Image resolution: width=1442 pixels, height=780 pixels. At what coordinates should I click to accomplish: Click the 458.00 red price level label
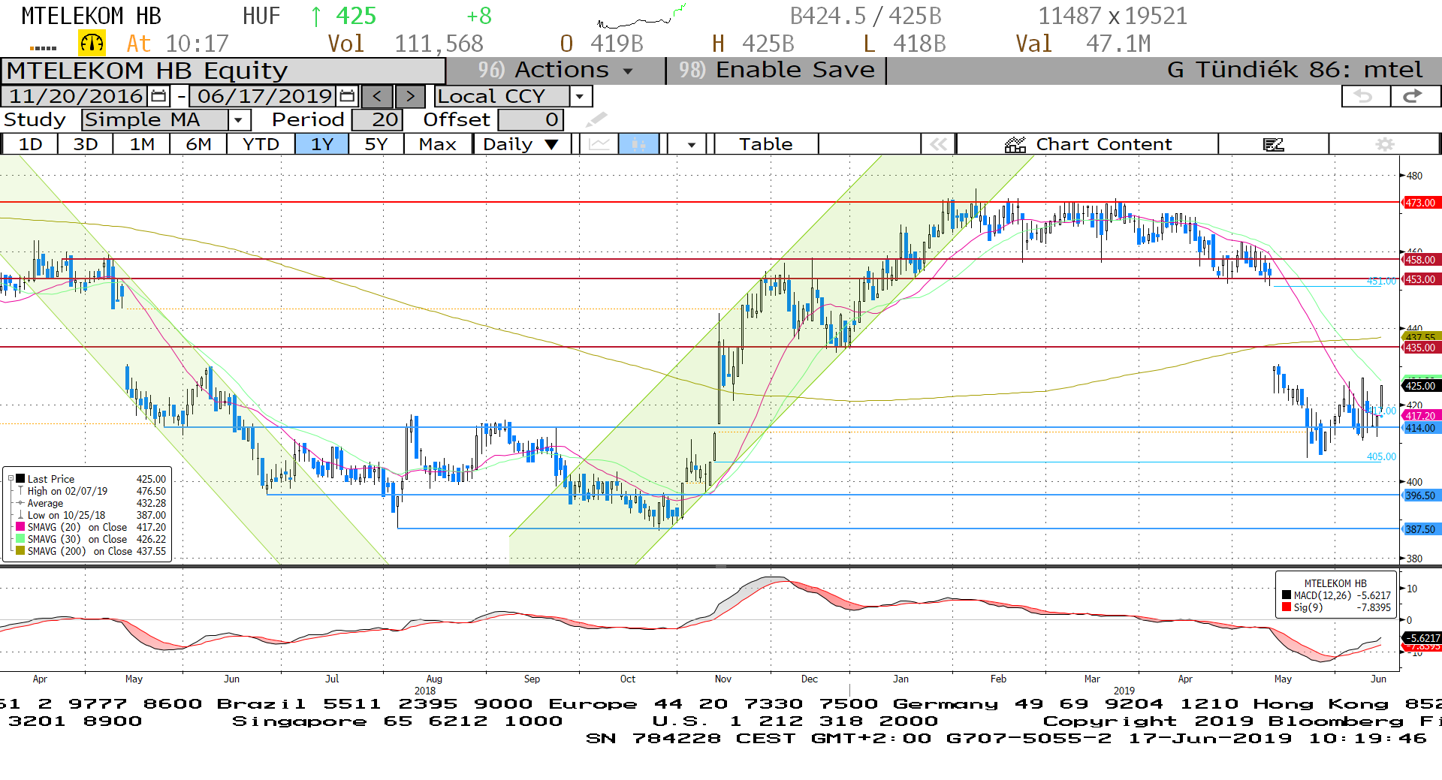pyautogui.click(x=1420, y=260)
